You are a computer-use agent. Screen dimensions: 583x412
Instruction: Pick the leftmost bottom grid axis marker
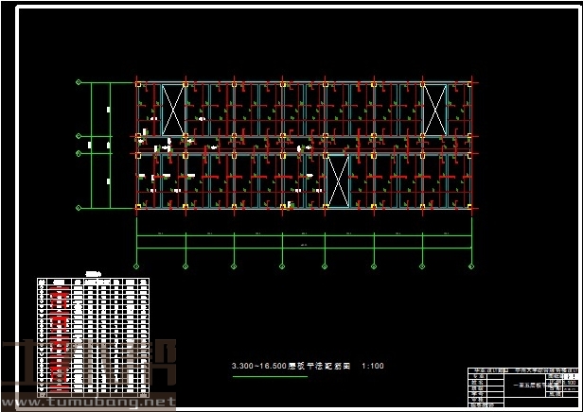point(138,267)
